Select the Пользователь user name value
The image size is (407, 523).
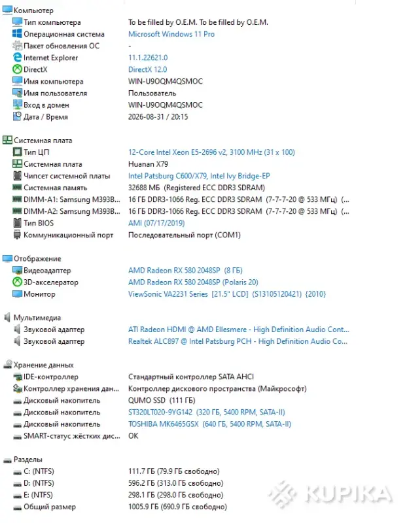(x=152, y=93)
